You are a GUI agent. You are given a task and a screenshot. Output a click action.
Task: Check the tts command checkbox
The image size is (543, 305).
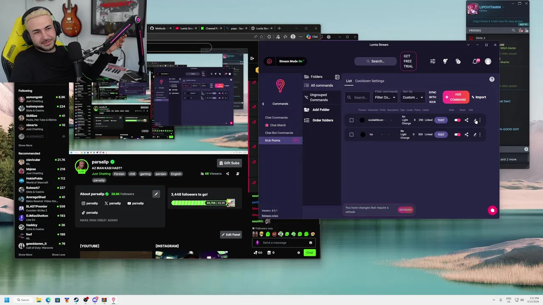coord(351,135)
